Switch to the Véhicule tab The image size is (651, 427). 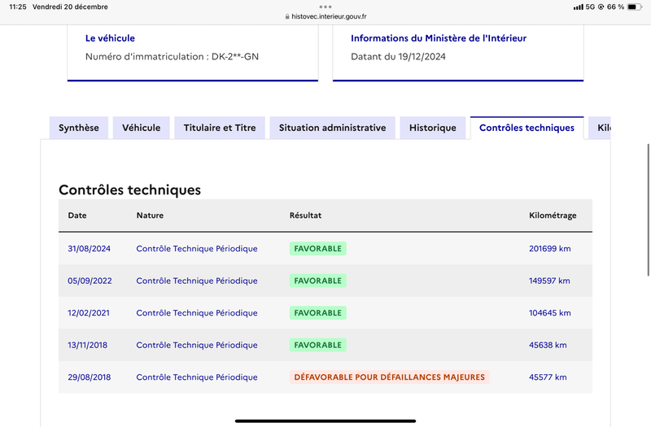point(141,128)
